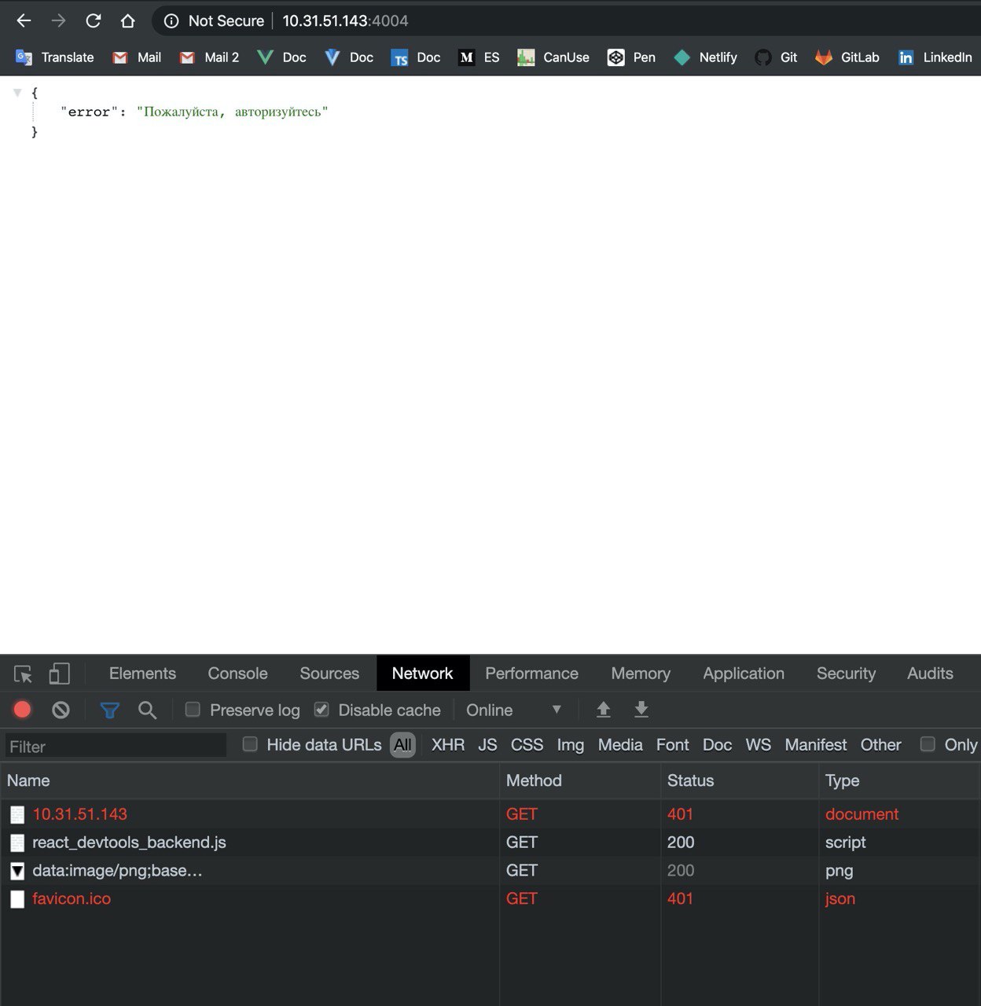Switch to the Sources tab
This screenshot has width=981, height=1006.
329,674
